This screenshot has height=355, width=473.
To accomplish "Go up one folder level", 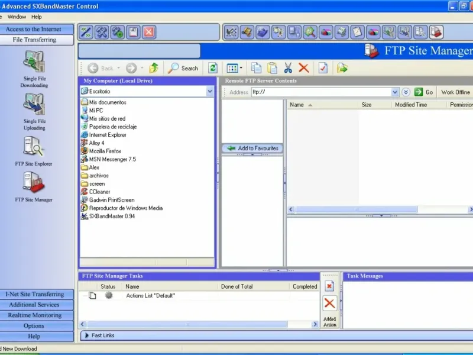I will pyautogui.click(x=154, y=68).
